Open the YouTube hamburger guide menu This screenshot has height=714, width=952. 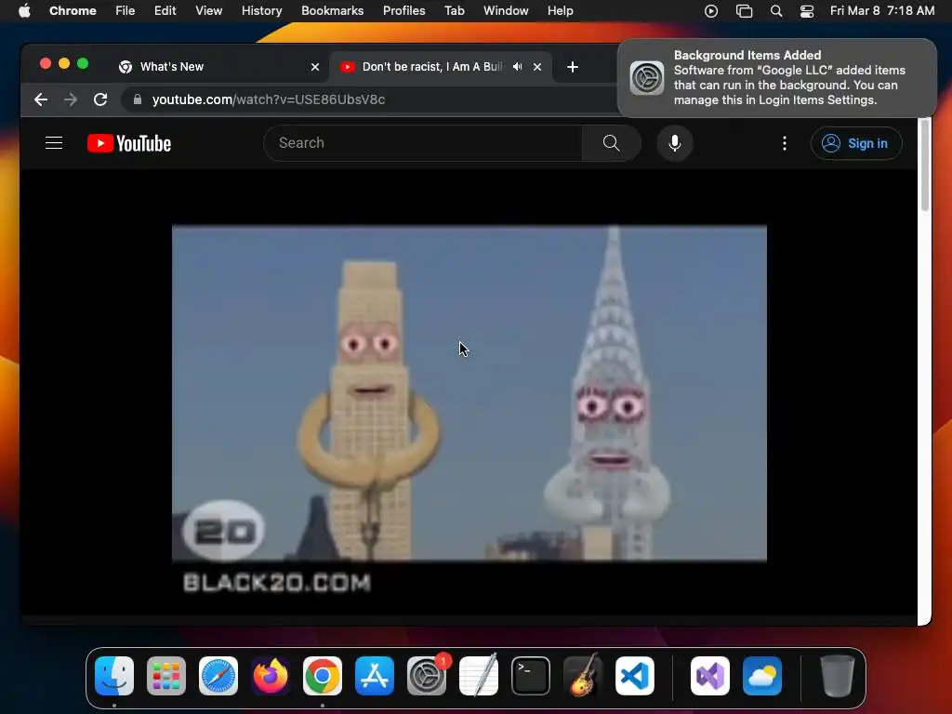click(54, 143)
